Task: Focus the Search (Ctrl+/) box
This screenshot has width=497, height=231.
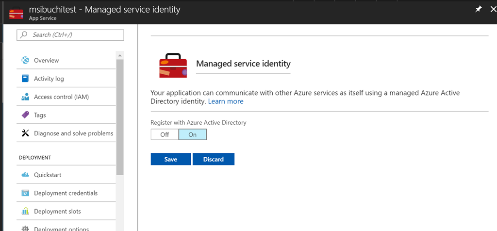Action: pyautogui.click(x=70, y=35)
